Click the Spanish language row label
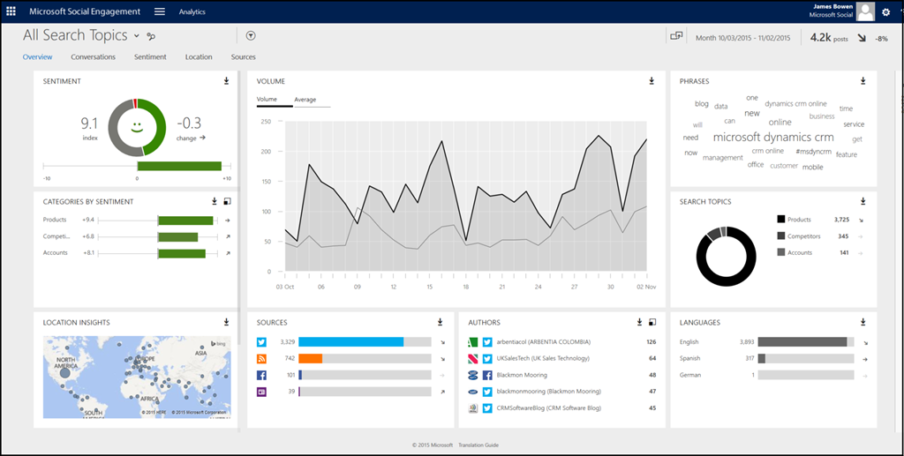Image resolution: width=904 pixels, height=456 pixels. coord(690,358)
